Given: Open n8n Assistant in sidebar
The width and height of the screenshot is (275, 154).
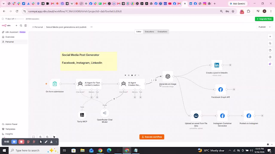Looking at the screenshot, I should pyautogui.click(x=14, y=32).
